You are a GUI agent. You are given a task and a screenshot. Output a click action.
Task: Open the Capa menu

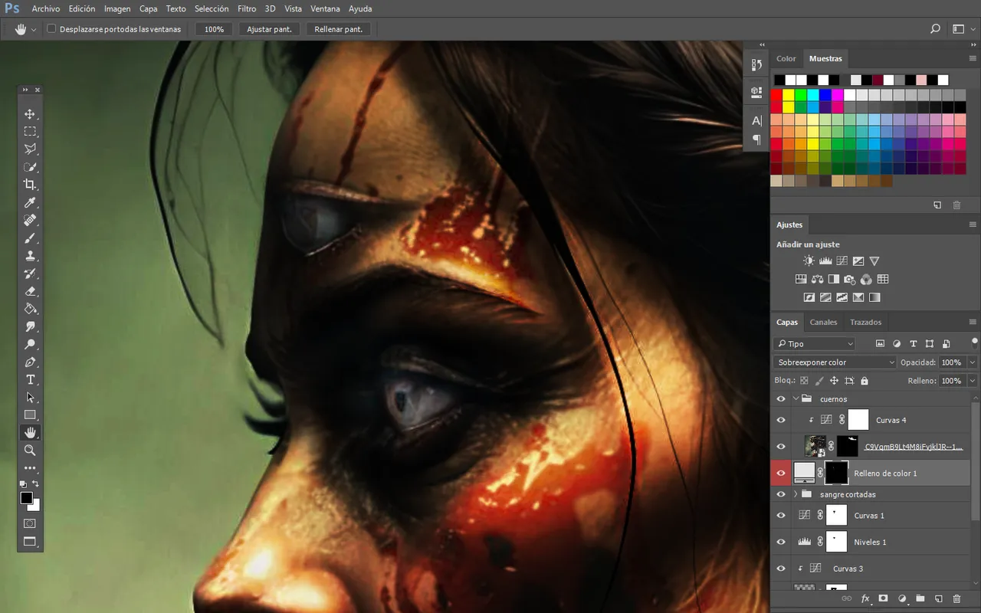[149, 9]
